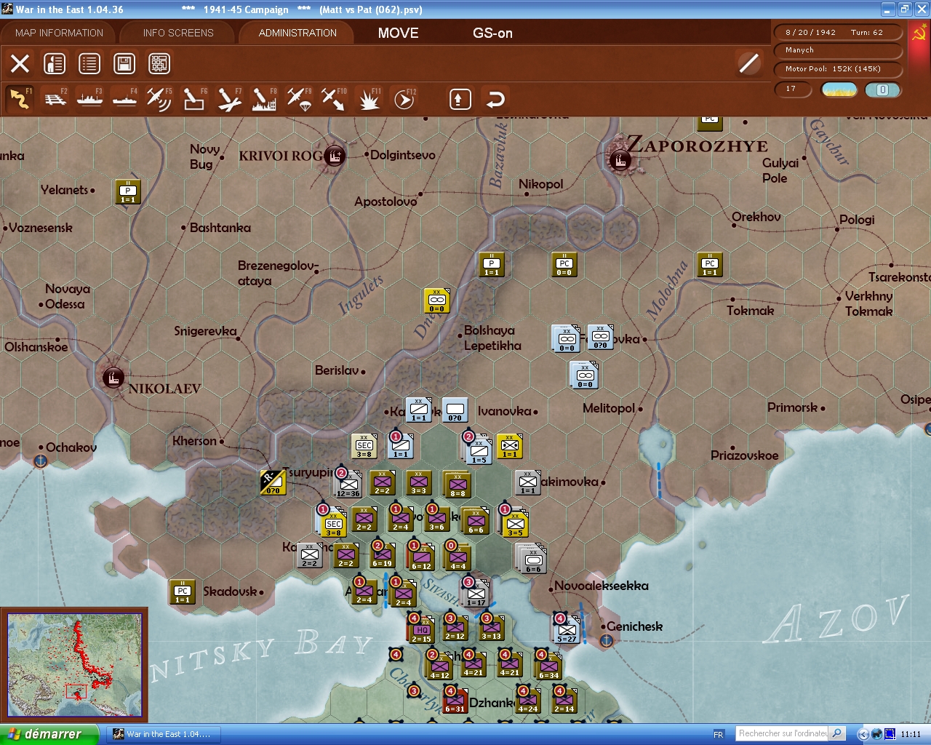Select the 1=17 unit counter

click(x=476, y=594)
